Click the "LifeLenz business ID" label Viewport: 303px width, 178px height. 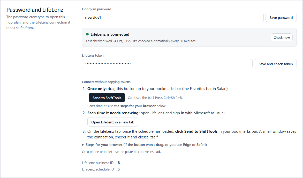click(97, 163)
